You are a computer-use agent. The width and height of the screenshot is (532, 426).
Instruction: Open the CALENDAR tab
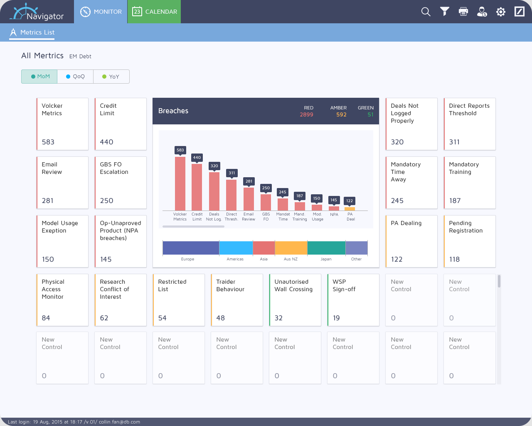click(x=154, y=12)
